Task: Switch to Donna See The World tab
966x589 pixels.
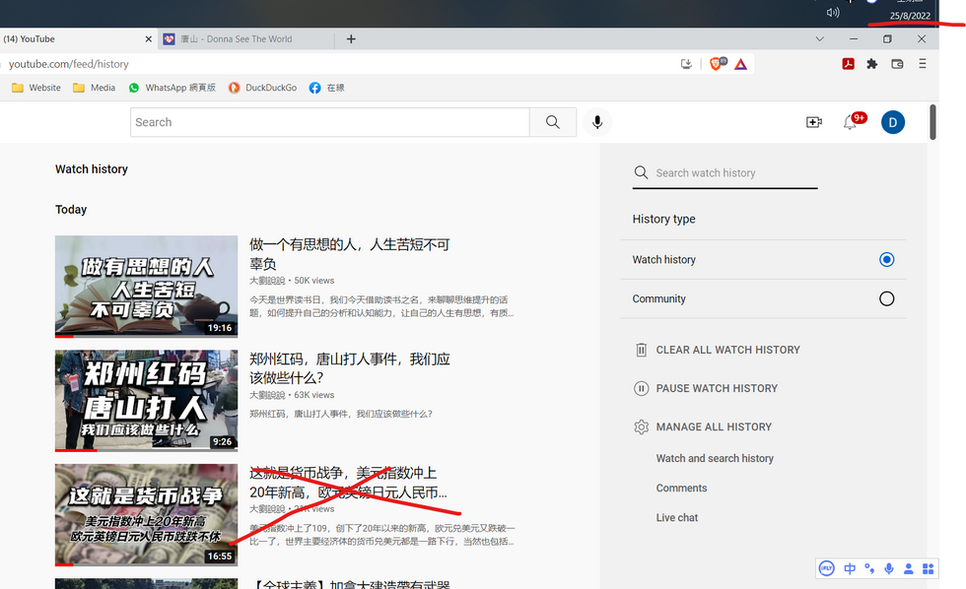Action: tap(246, 38)
